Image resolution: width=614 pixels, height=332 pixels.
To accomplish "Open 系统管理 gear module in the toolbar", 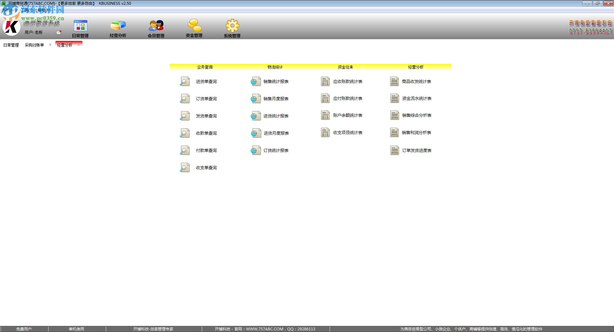I will [232, 29].
